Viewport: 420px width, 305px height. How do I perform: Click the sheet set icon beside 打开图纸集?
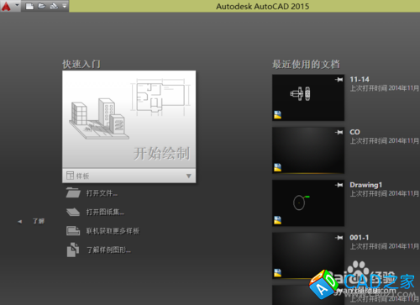(x=73, y=212)
